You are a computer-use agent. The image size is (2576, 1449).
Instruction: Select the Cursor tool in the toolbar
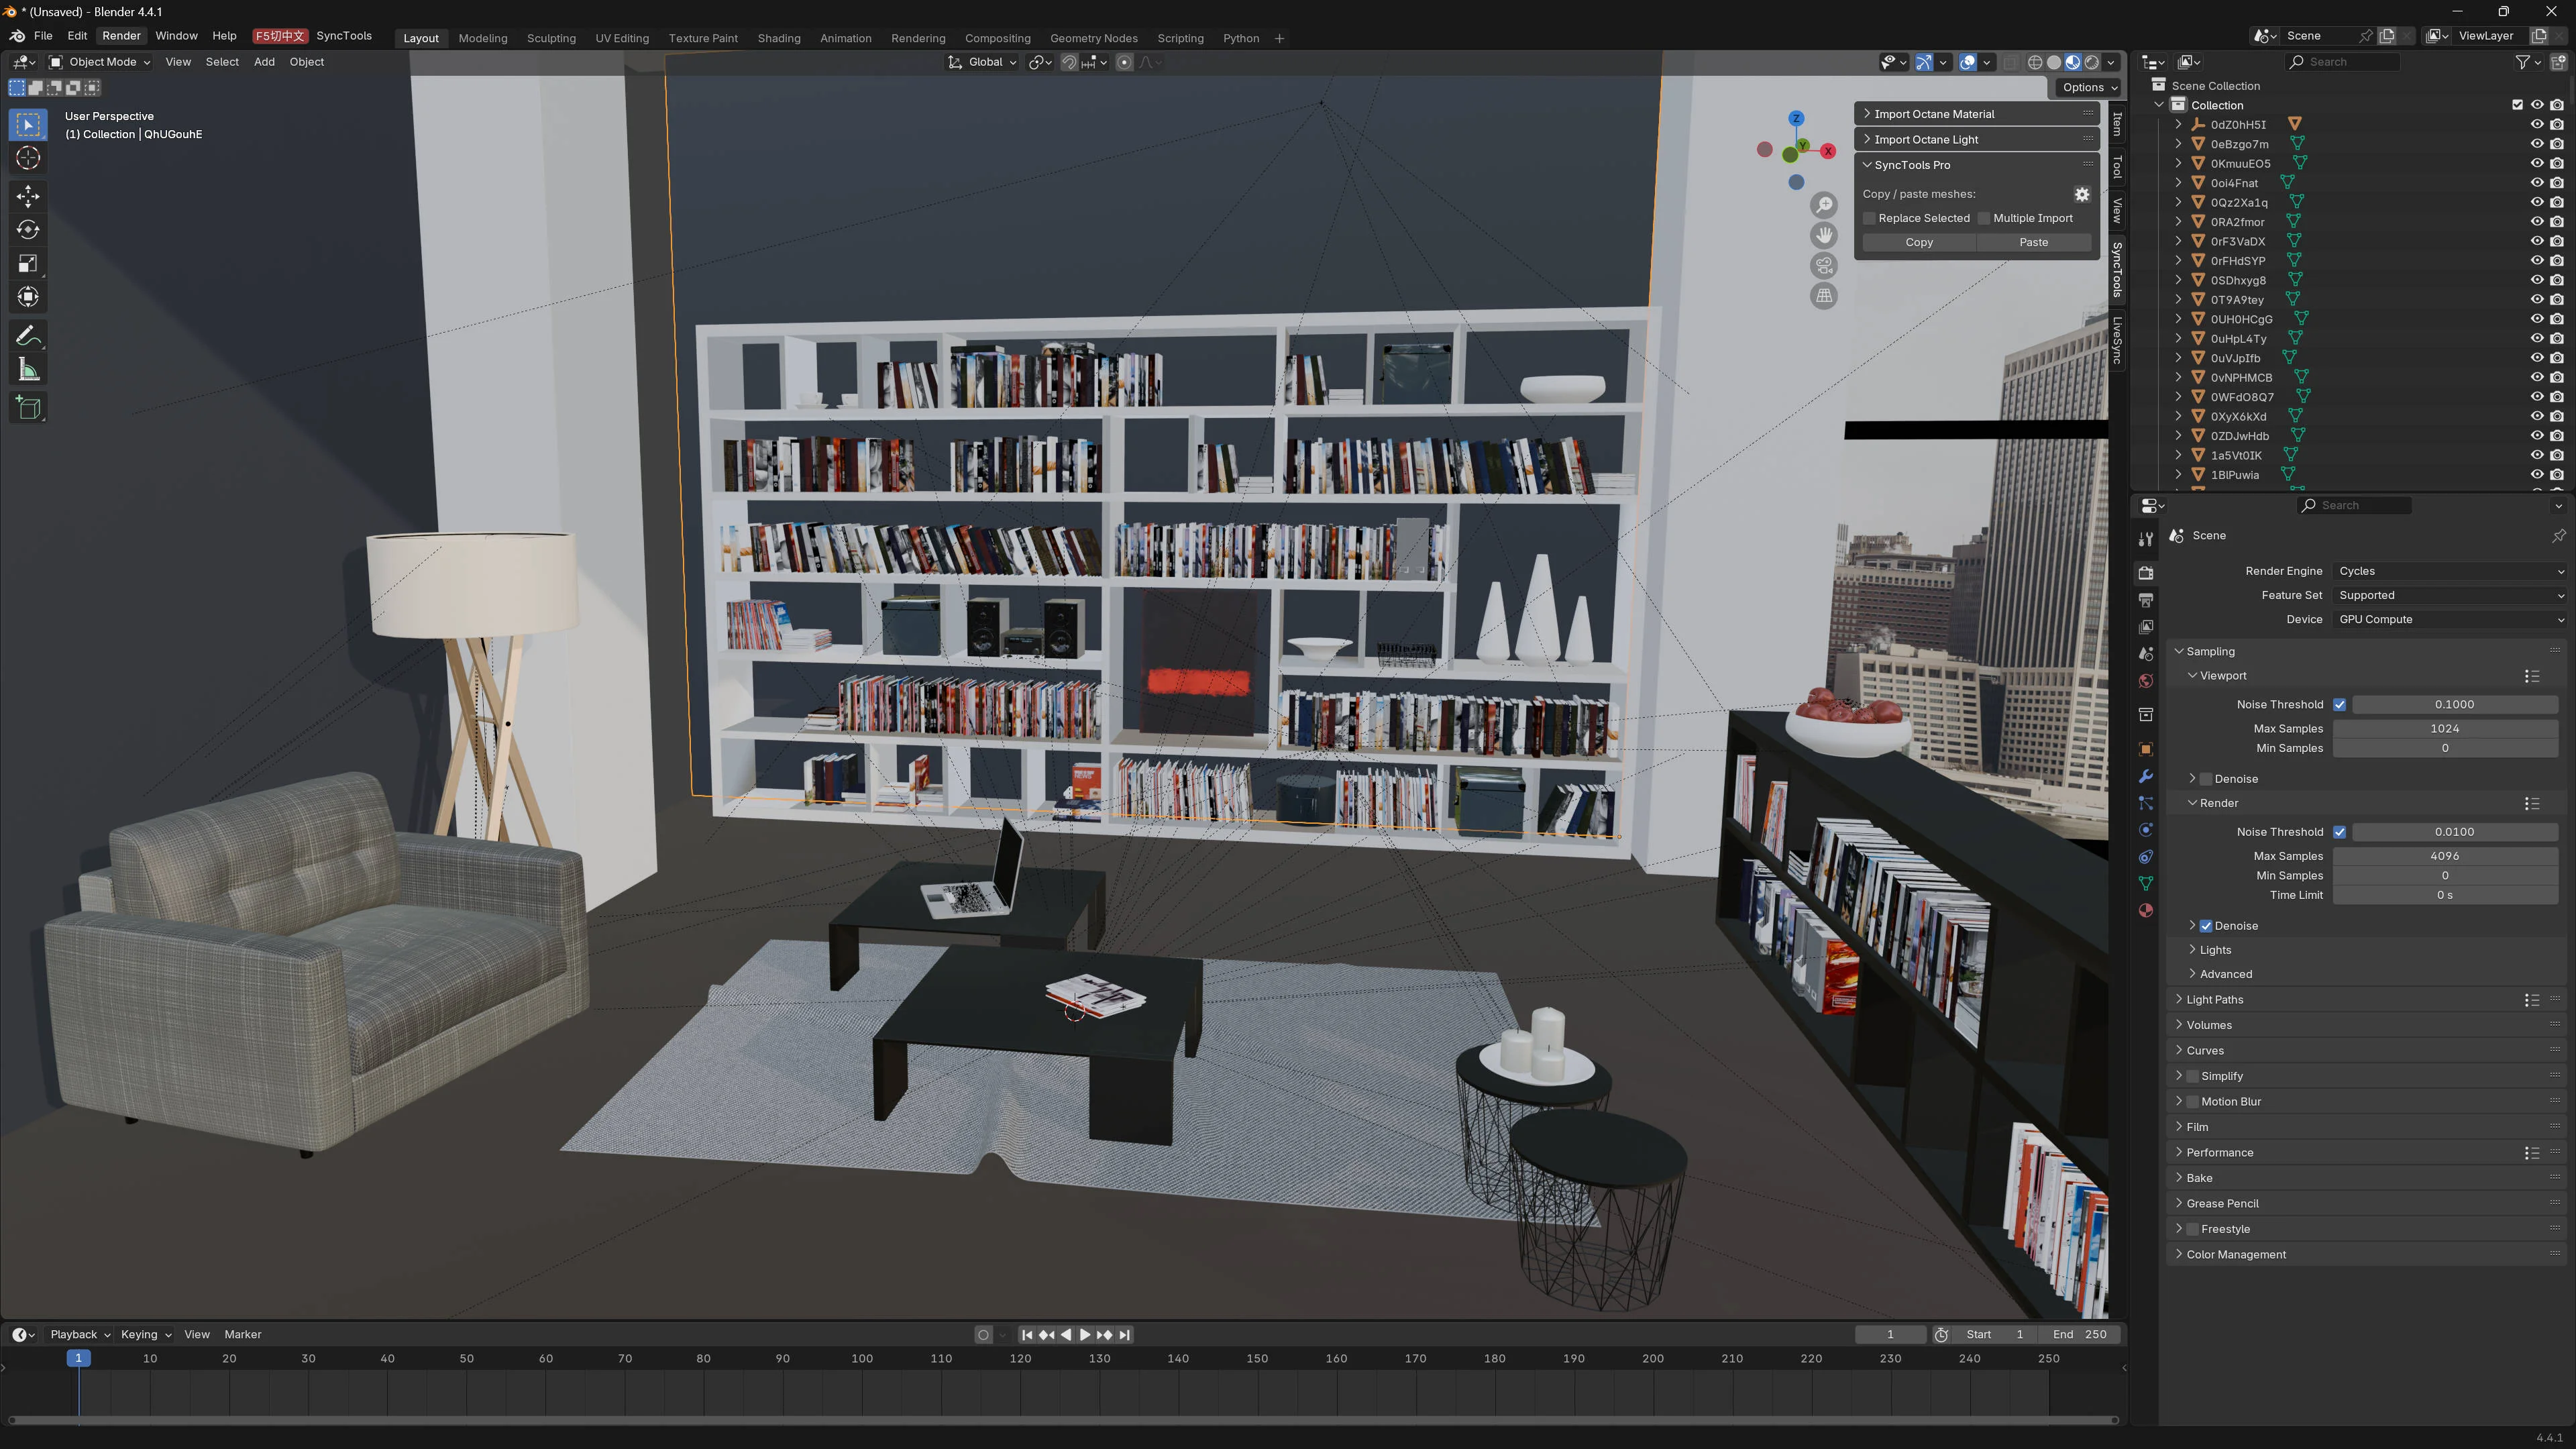click(28, 158)
